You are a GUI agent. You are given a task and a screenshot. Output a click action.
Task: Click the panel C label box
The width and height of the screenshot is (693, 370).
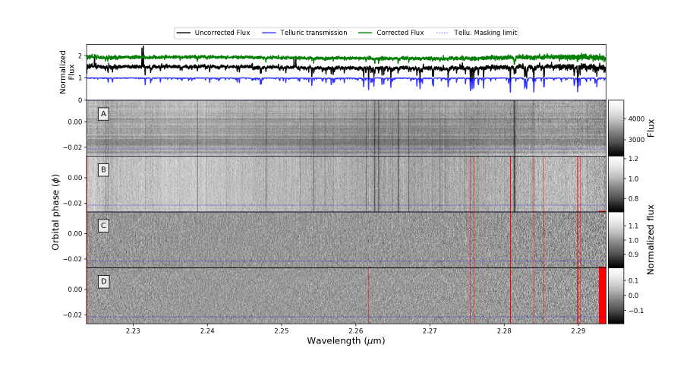103,226
